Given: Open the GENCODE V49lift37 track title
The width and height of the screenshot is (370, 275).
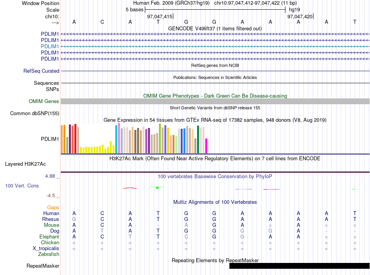Looking at the screenshot, I should point(215,28).
